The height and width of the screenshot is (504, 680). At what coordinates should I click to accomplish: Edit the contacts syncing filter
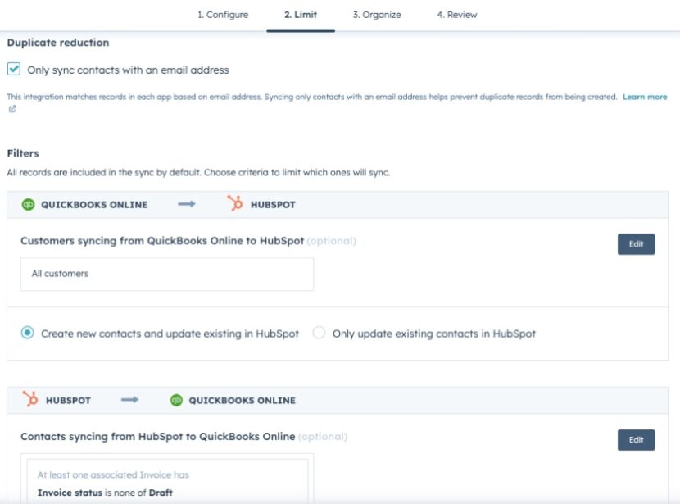click(637, 439)
